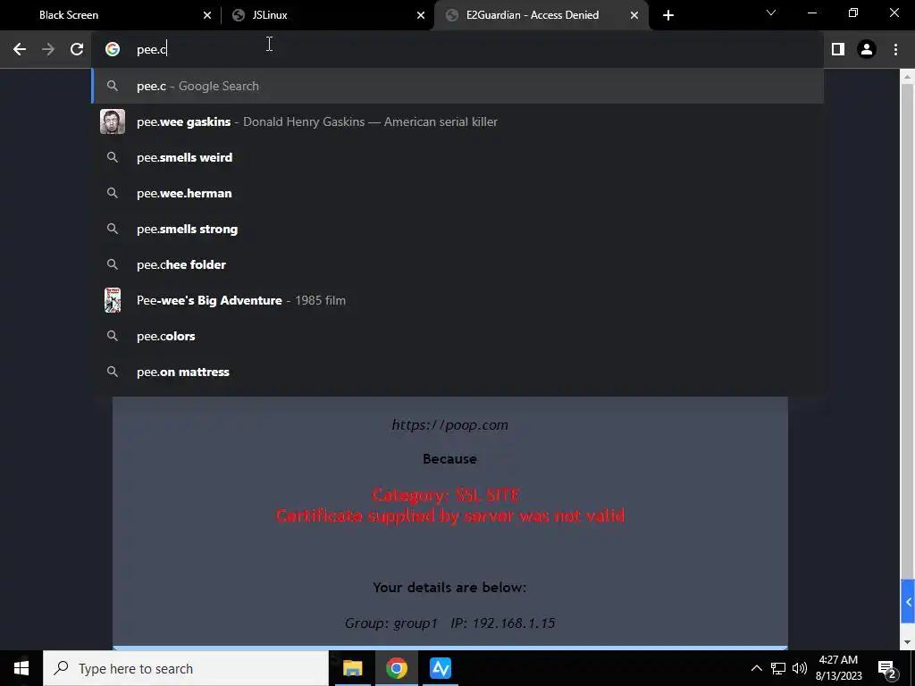The image size is (915, 686).
Task: Click the 'IP: 192.168.1.15' text
Action: (x=503, y=623)
